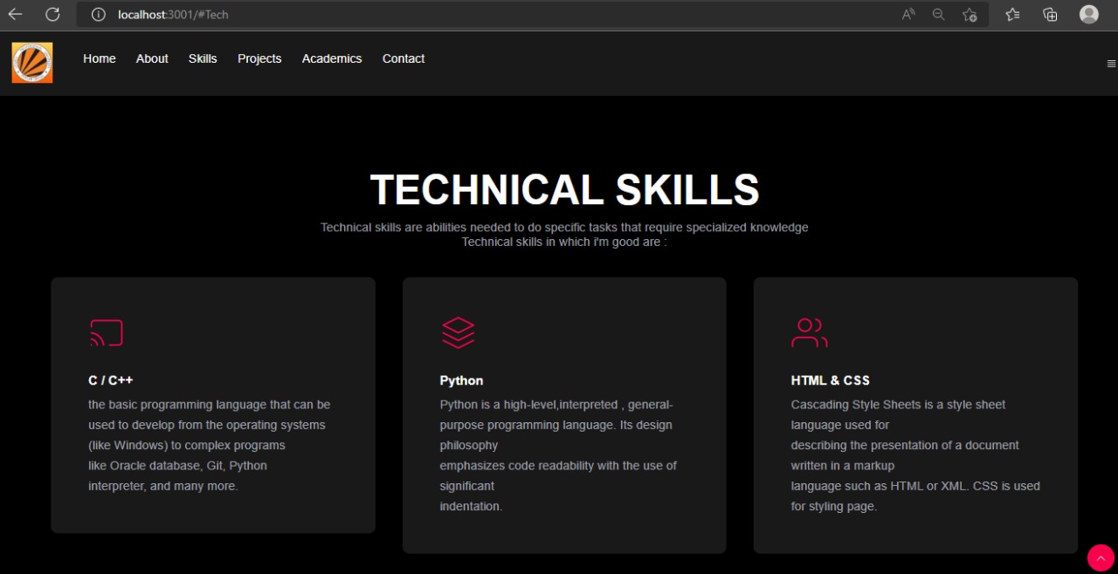1118x574 pixels.
Task: Open the browser favorites star icon
Action: (x=970, y=14)
